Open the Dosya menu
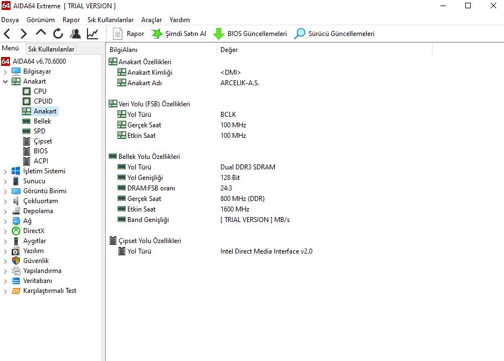Viewport: 504px width, 361px height. pos(10,20)
